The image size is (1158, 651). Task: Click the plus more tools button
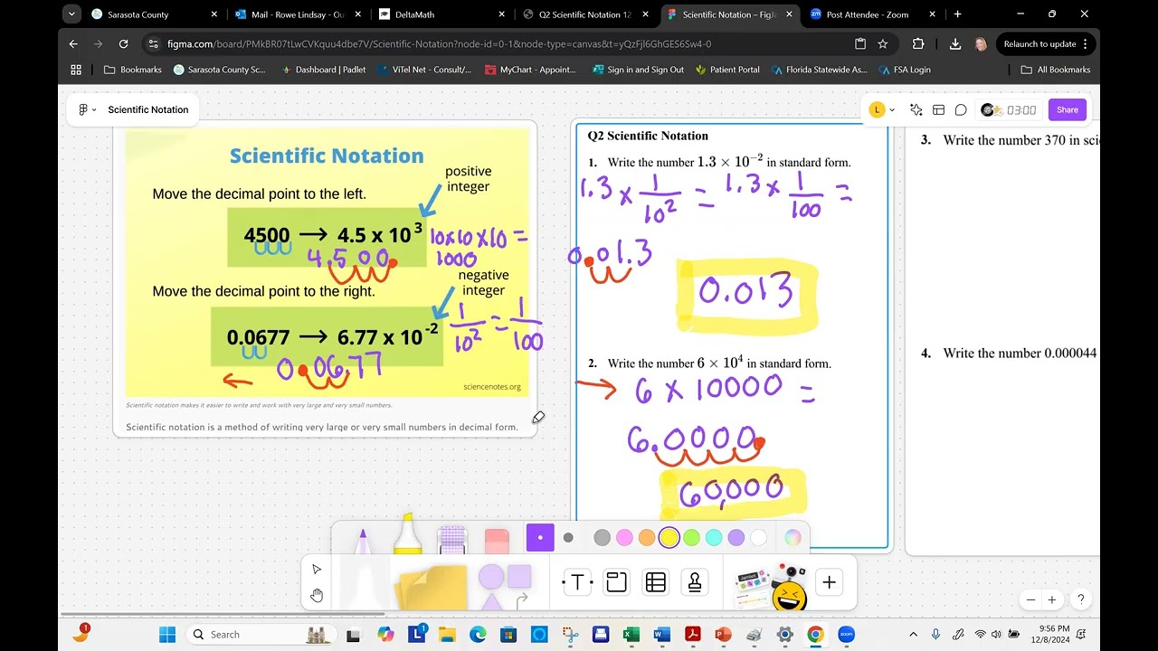830,582
